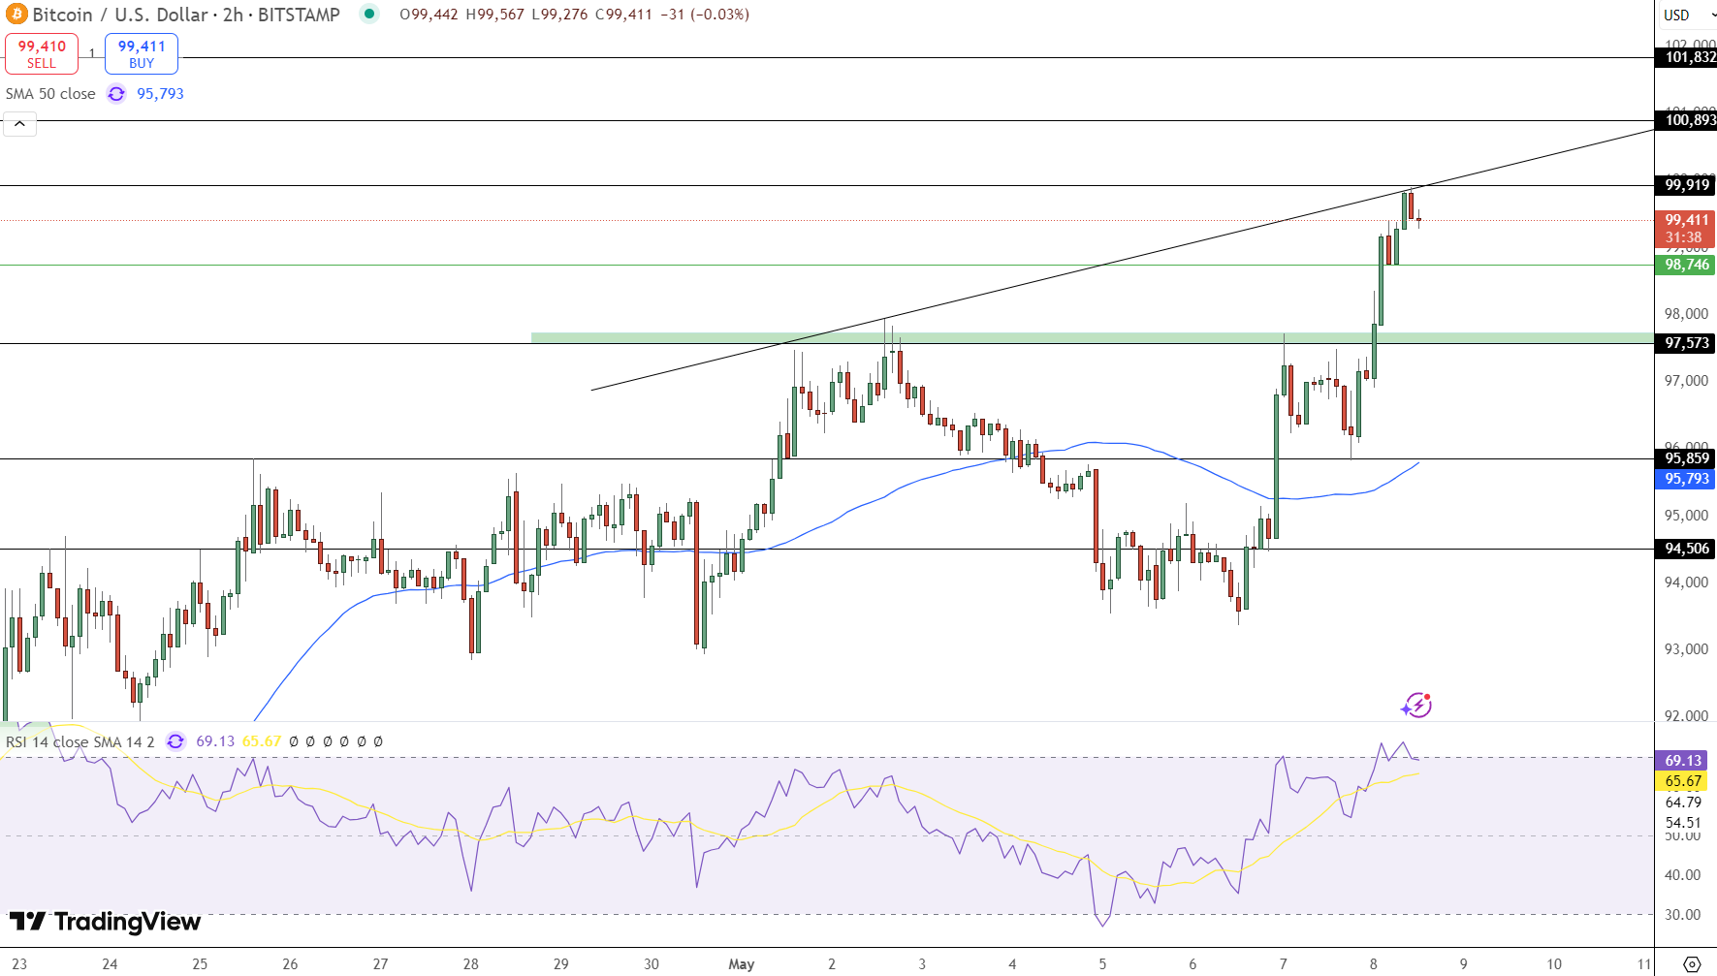
Task: Click the 99,411 BUY button
Action: [x=142, y=54]
